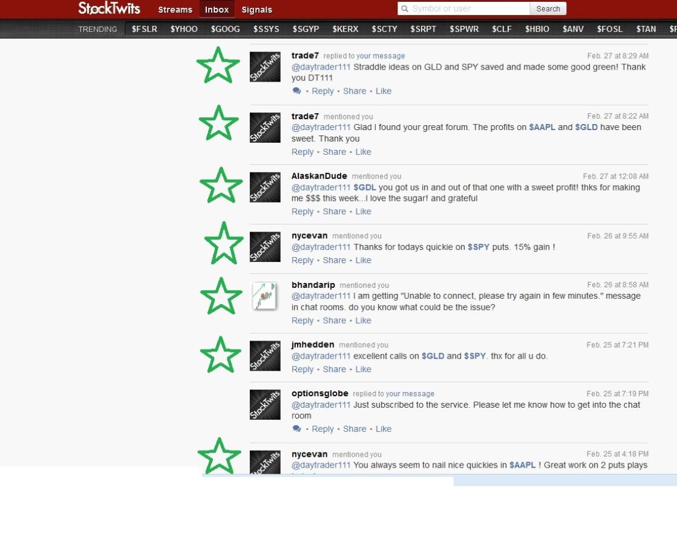Screen dimensions: 677x542
Task: Click conversation bubble icon on trade7's reply
Action: click(x=296, y=91)
